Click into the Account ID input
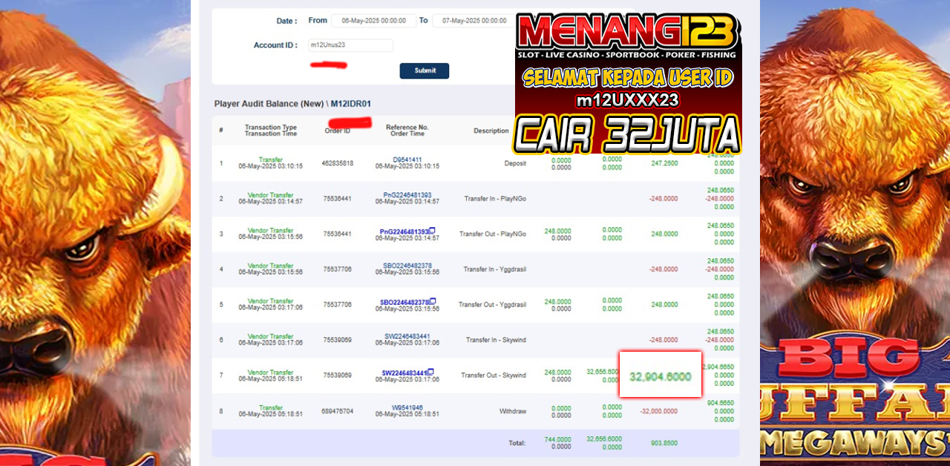 [x=350, y=45]
